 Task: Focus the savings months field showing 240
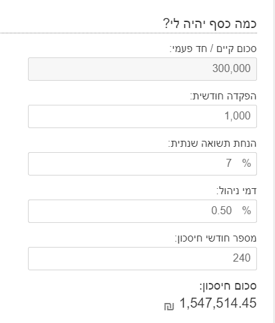(x=142, y=258)
